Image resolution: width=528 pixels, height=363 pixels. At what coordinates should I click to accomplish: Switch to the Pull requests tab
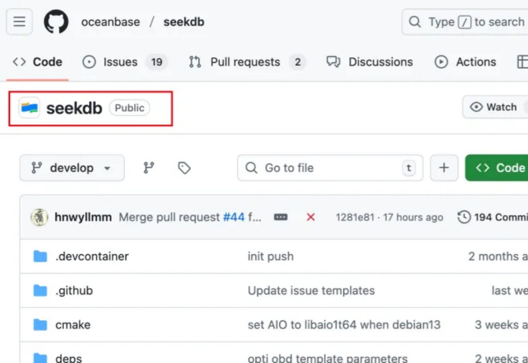point(246,62)
